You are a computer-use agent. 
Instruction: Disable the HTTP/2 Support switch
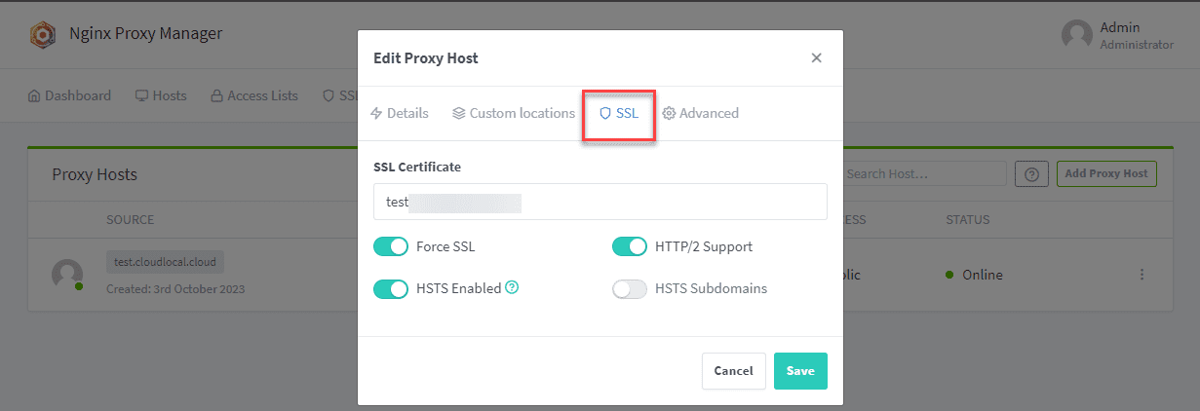tap(630, 247)
